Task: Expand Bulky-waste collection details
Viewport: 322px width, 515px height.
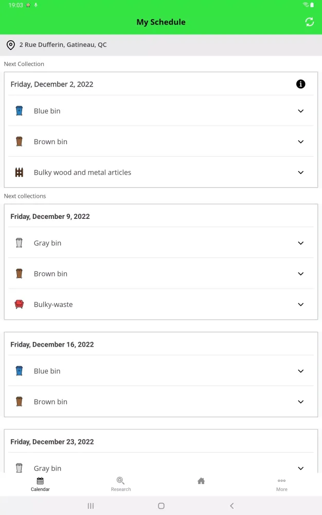Action: point(301,304)
